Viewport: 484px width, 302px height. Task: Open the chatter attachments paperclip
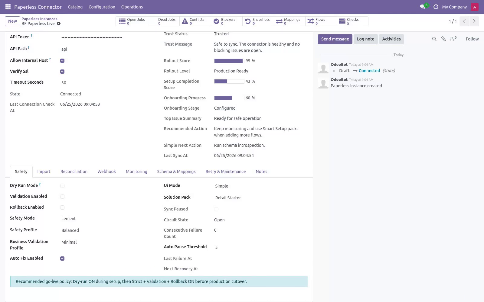point(443,39)
